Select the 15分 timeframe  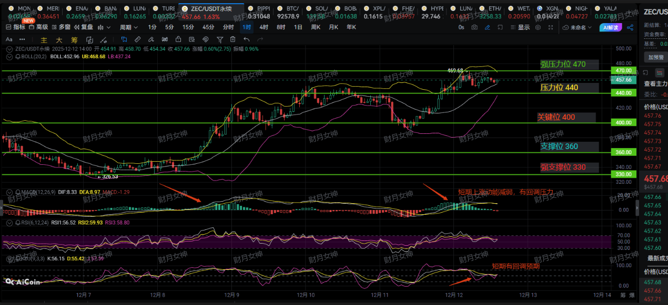[x=188, y=27]
